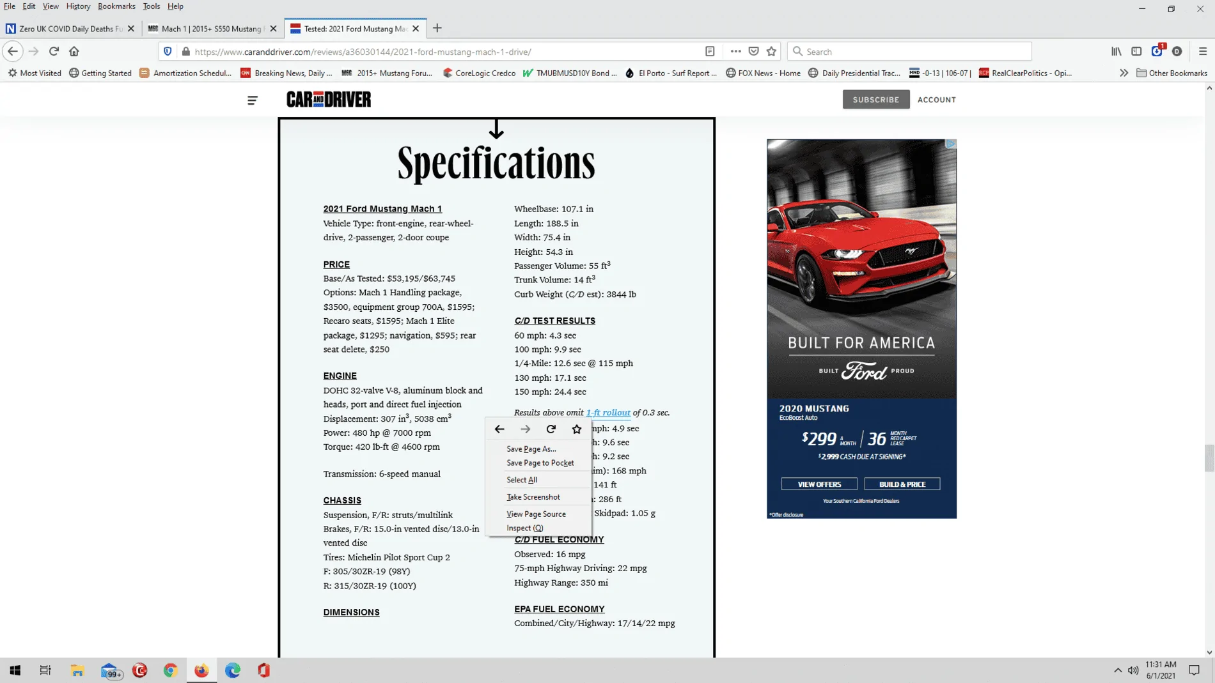Viewport: 1215px width, 683px height.
Task: Open Other Bookmarks folder
Action: (x=1172, y=73)
